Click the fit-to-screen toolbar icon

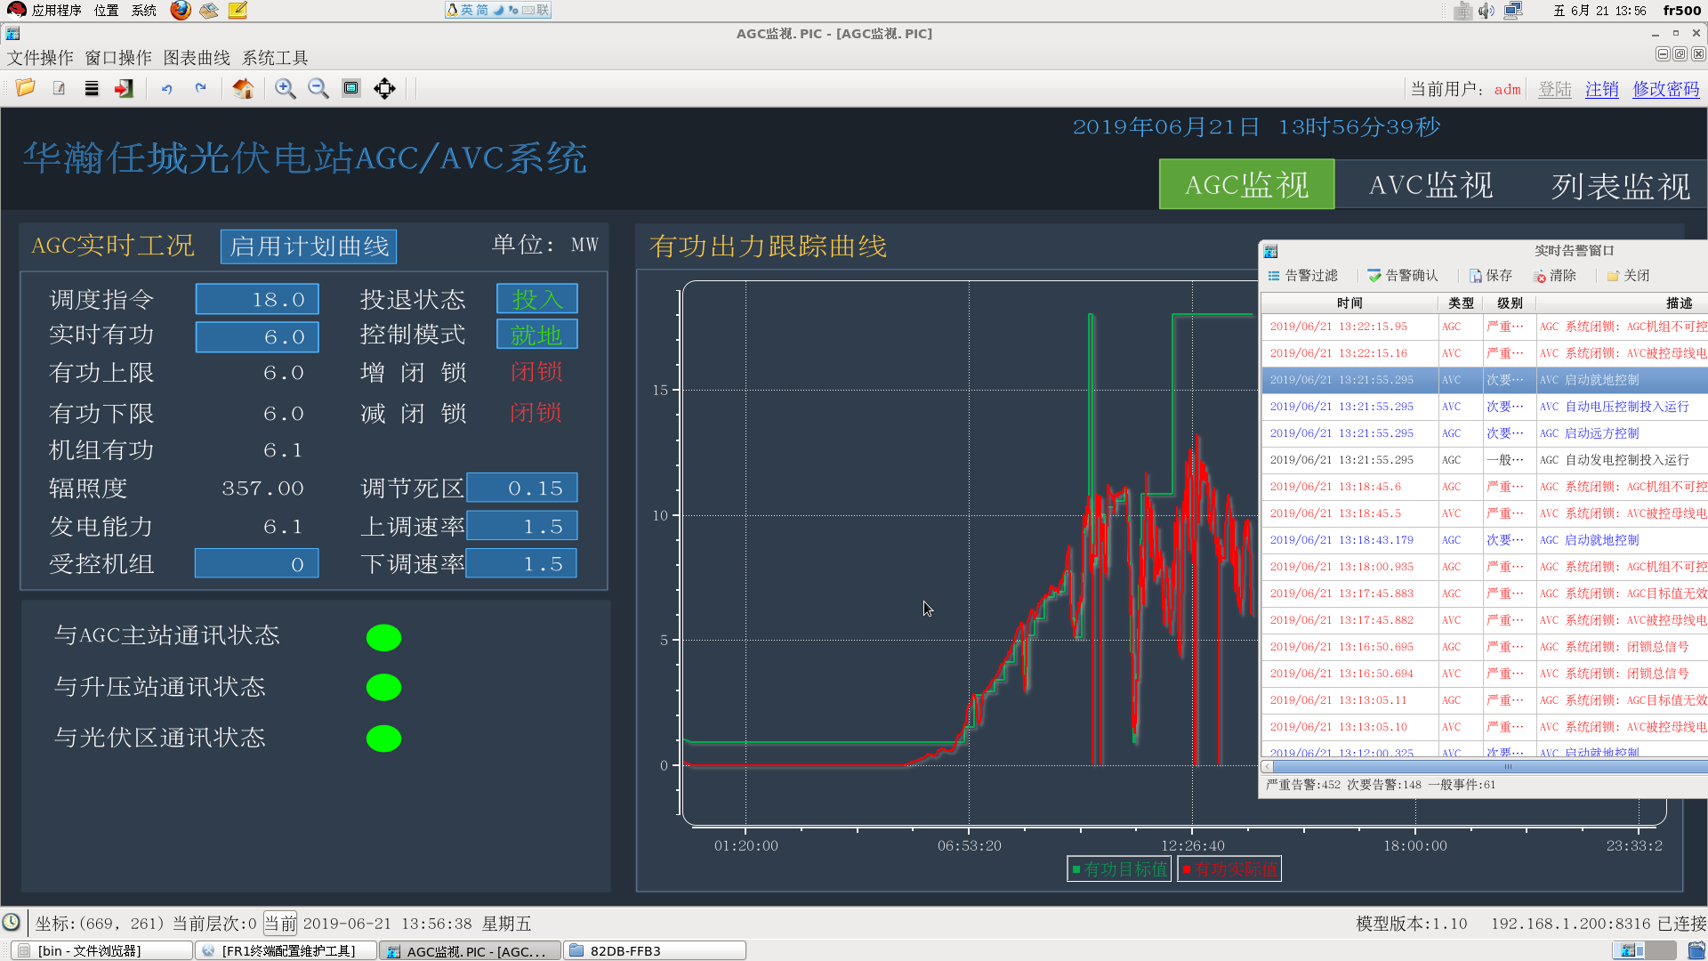[x=351, y=88]
